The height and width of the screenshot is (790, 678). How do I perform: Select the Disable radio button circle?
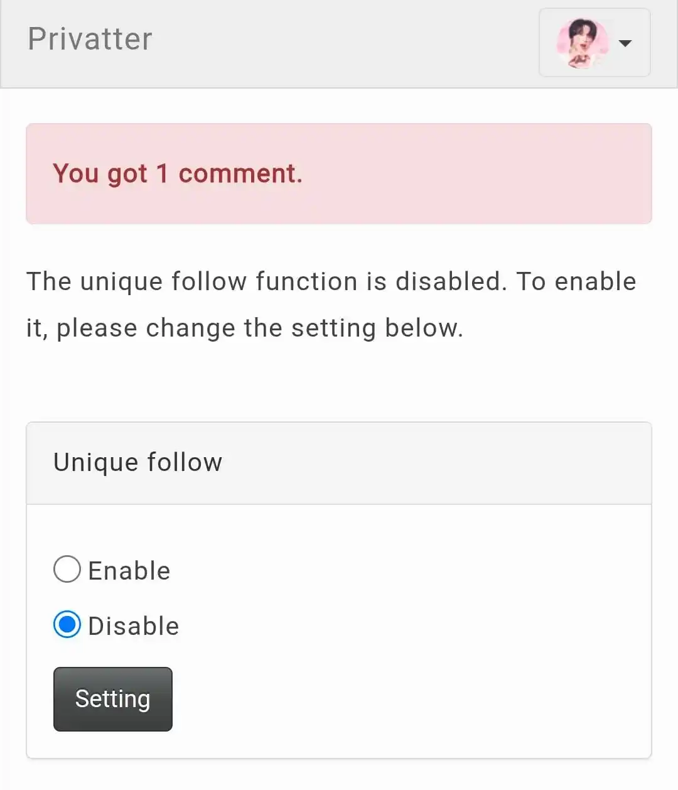(x=67, y=625)
